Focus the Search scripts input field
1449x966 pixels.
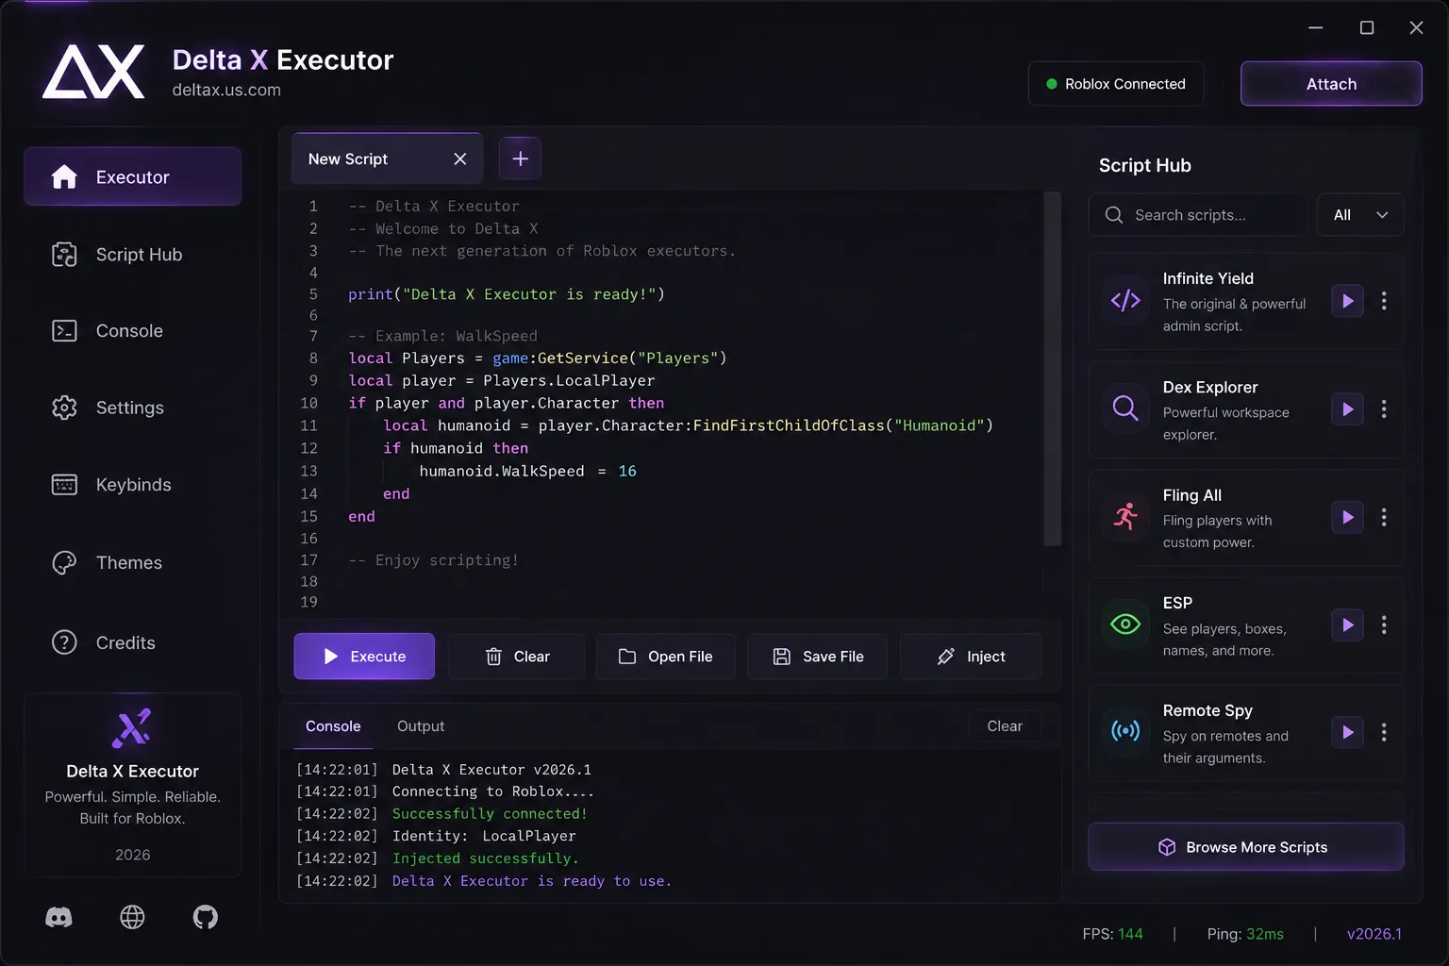coord(1198,215)
